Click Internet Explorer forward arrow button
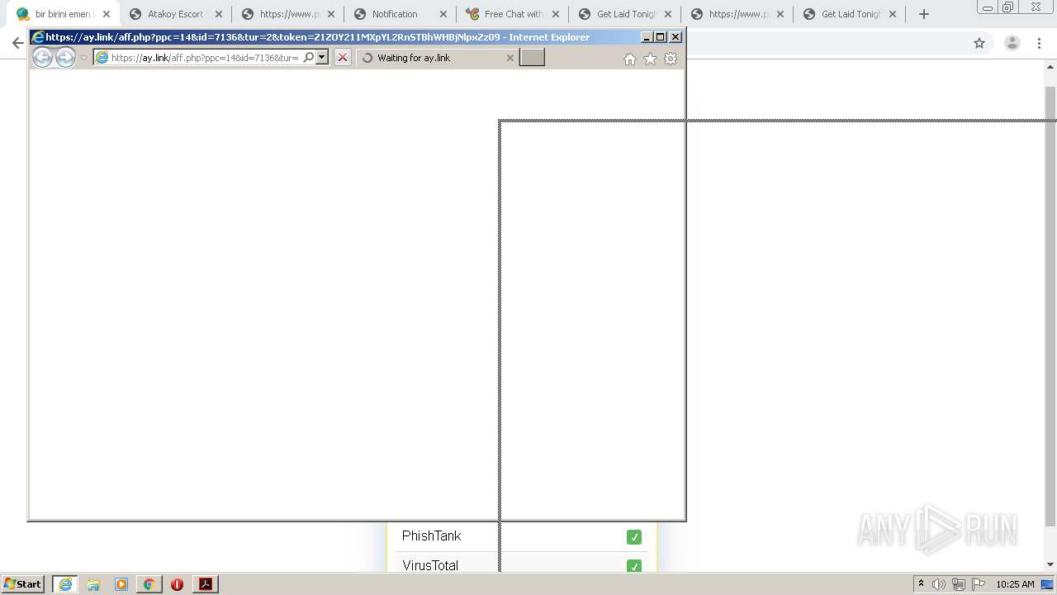 click(65, 57)
